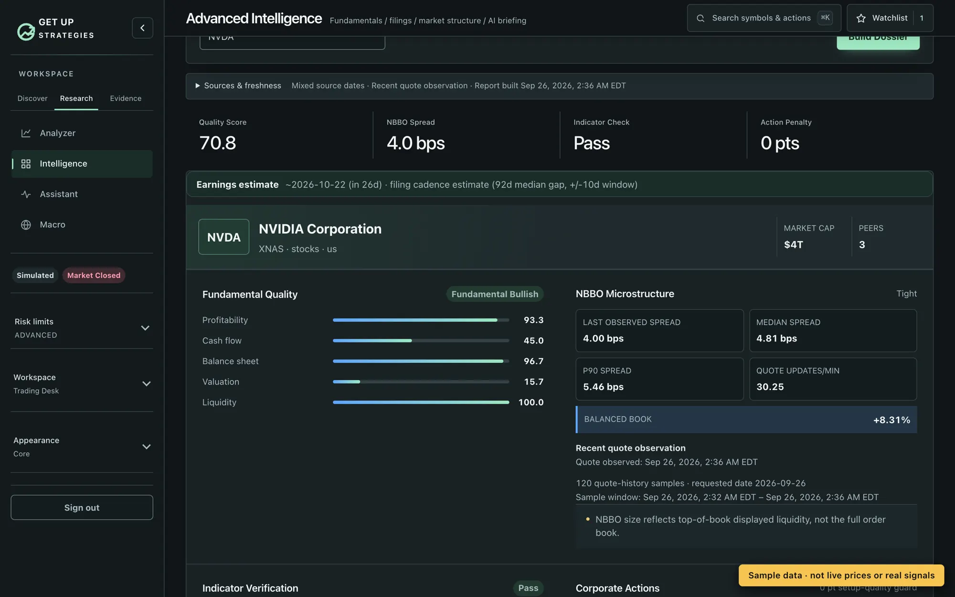Click the Intelligence grid icon
The width and height of the screenshot is (955, 597).
(x=26, y=164)
